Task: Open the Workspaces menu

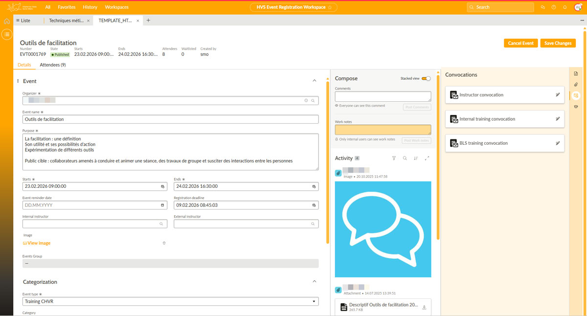Action: tap(116, 7)
